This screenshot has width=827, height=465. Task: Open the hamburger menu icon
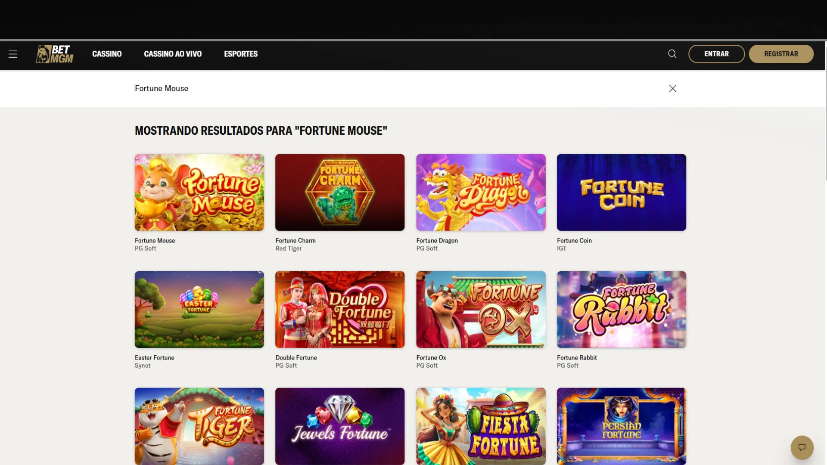click(x=13, y=54)
